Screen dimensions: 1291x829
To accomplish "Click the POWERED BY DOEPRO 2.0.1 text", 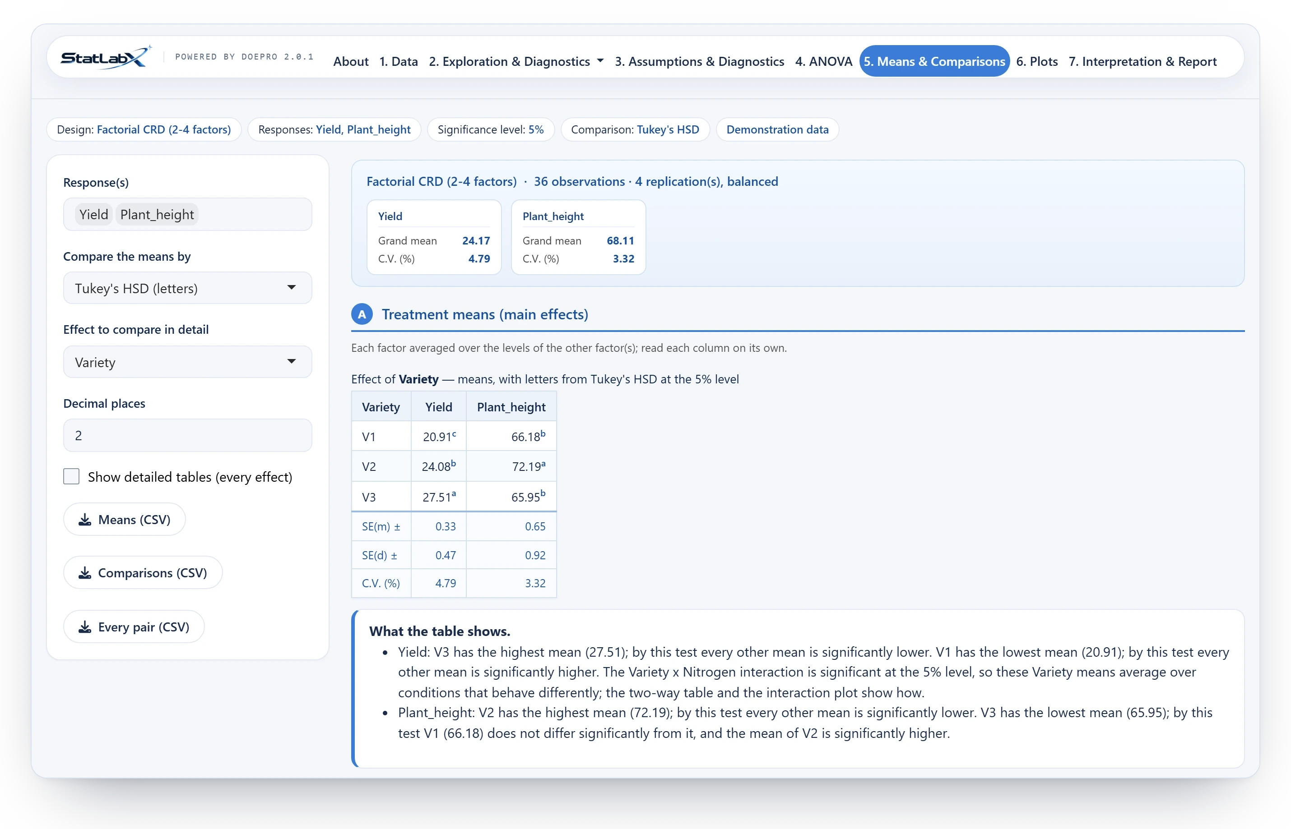I will pyautogui.click(x=245, y=56).
